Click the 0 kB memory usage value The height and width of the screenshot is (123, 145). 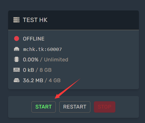click(x=28, y=70)
